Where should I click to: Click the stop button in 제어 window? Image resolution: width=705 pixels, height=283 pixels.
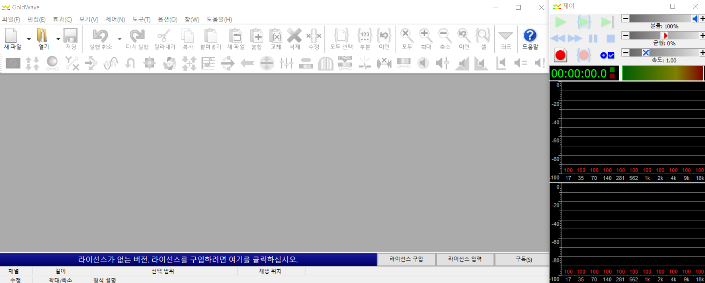pos(610,38)
